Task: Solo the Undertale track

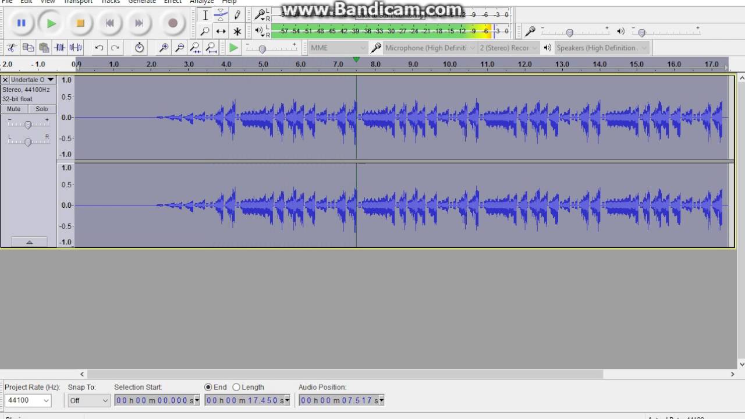Action: [42, 109]
